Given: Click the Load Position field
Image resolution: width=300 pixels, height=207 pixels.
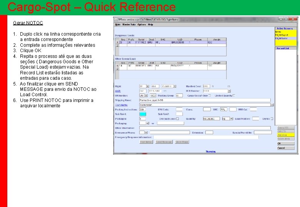Looking at the screenshot, I should 256,119.
